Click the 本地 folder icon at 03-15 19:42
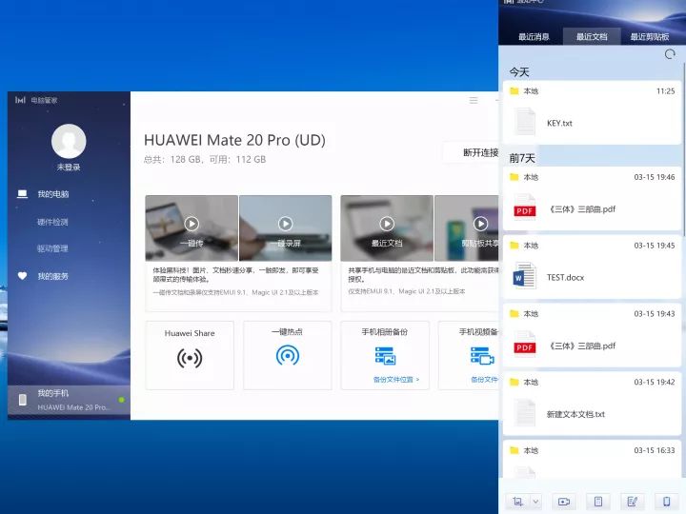686x514 pixels. (514, 382)
